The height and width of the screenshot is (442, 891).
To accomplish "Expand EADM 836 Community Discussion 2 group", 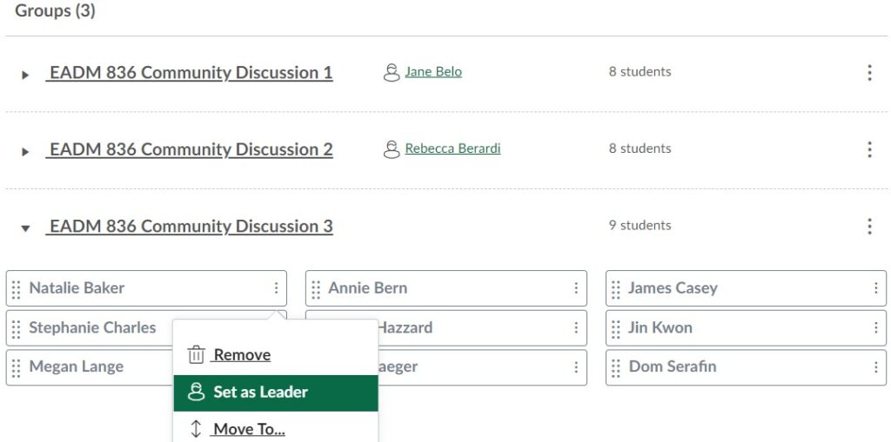I will tap(25, 151).
